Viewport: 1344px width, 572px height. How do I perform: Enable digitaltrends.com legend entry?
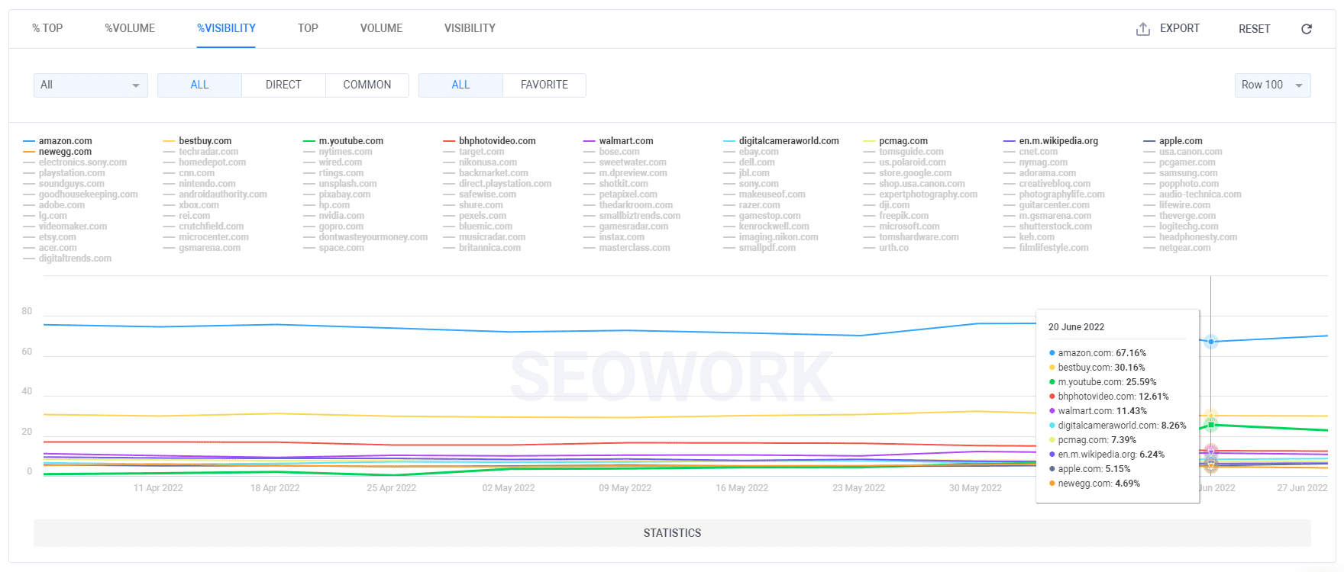point(67,259)
